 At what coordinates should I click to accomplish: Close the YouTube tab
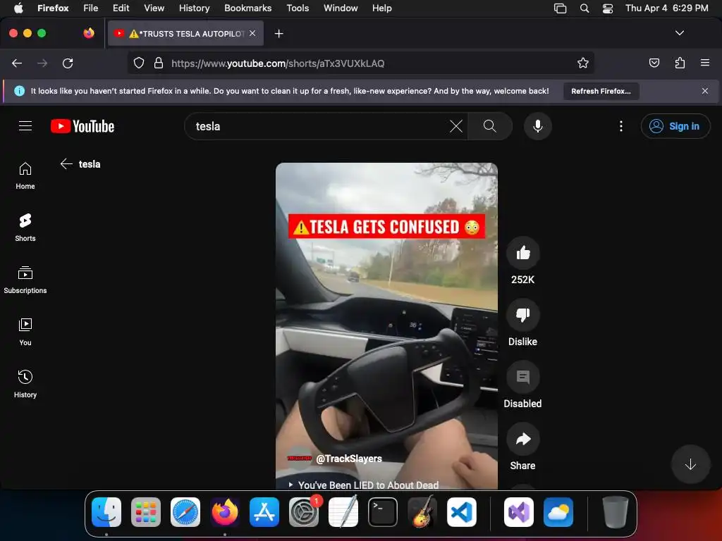(252, 33)
